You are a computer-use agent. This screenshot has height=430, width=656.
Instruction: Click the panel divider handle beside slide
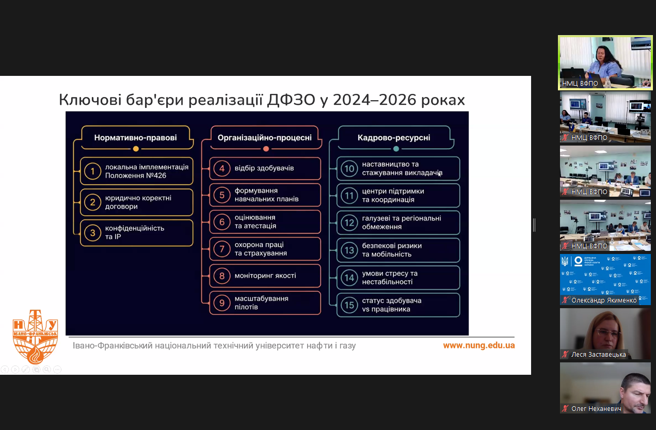tap(534, 225)
